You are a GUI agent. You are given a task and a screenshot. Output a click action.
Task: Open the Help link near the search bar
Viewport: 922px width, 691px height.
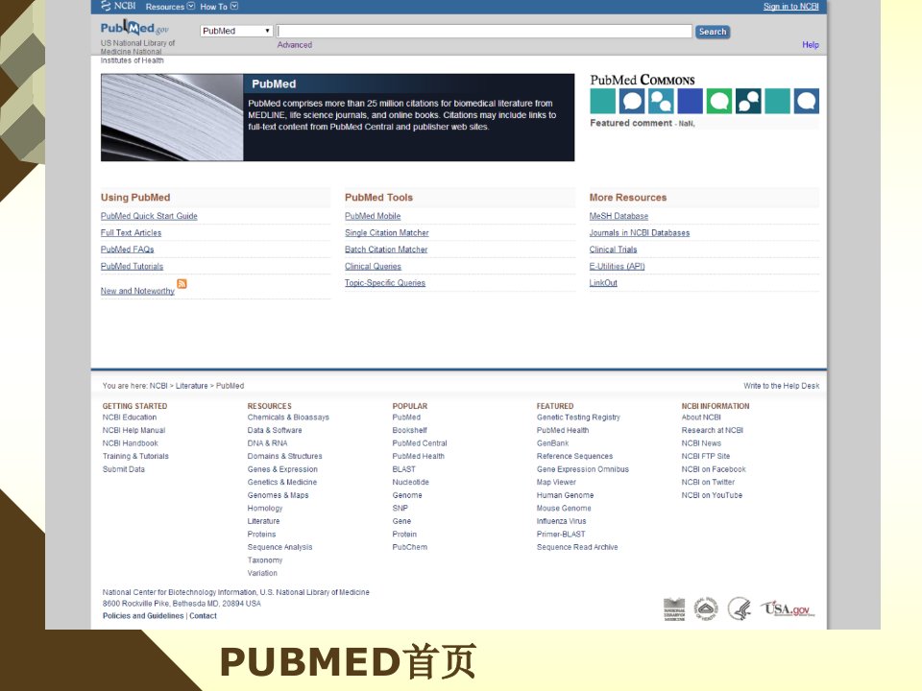(811, 45)
